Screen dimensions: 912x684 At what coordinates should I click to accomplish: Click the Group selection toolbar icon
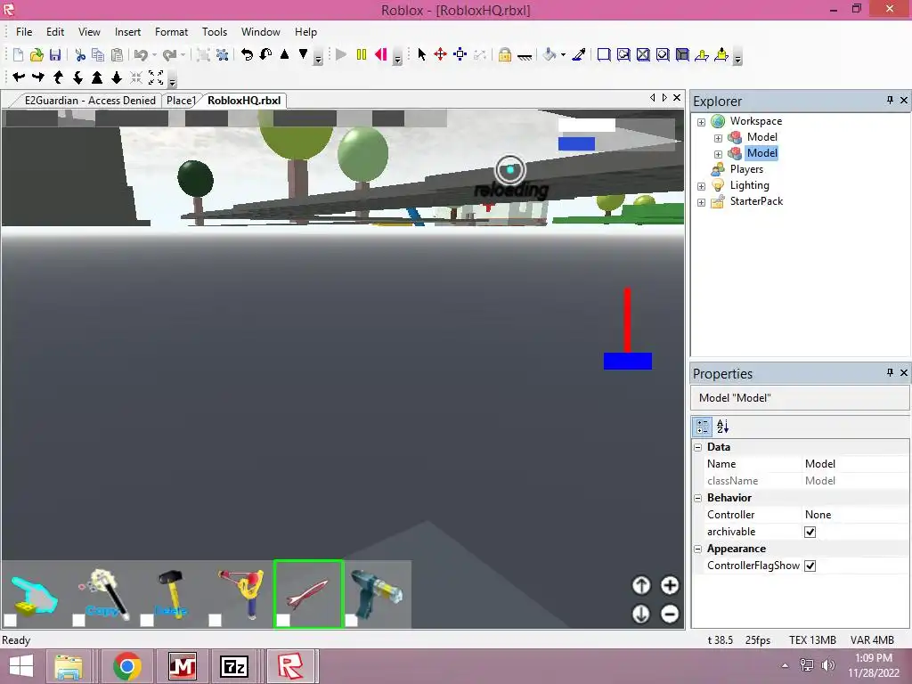click(202, 54)
